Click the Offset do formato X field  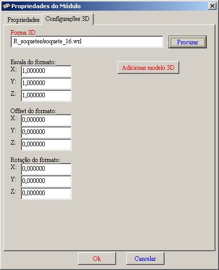[46, 120]
